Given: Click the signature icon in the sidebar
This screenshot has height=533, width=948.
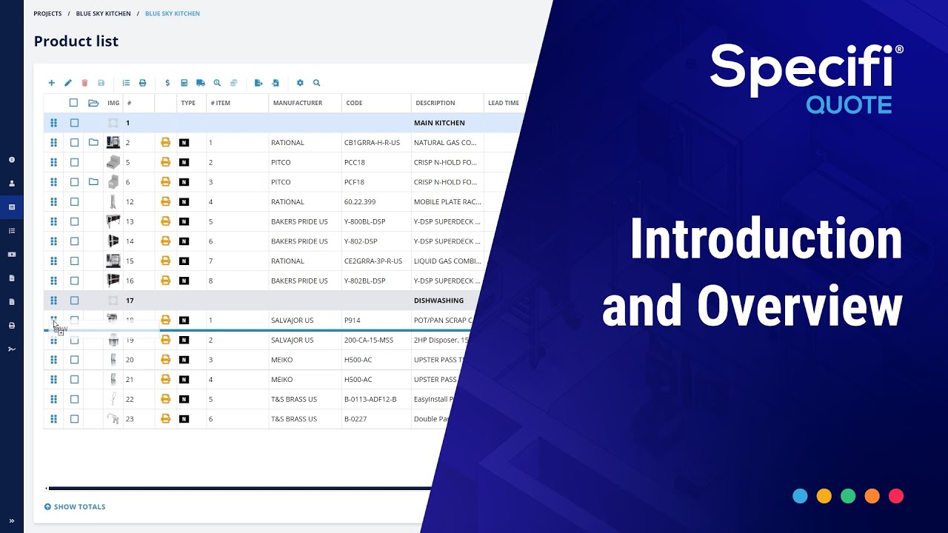Looking at the screenshot, I should 12,349.
